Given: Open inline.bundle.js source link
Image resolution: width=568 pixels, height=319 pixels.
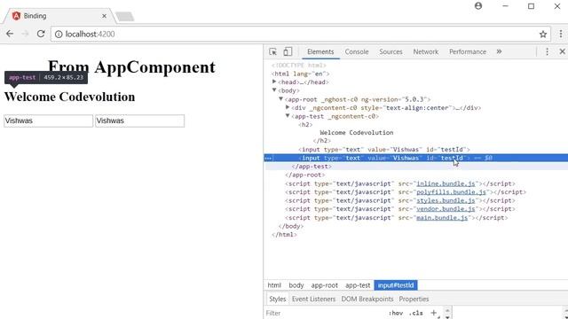Looking at the screenshot, I should click(446, 183).
